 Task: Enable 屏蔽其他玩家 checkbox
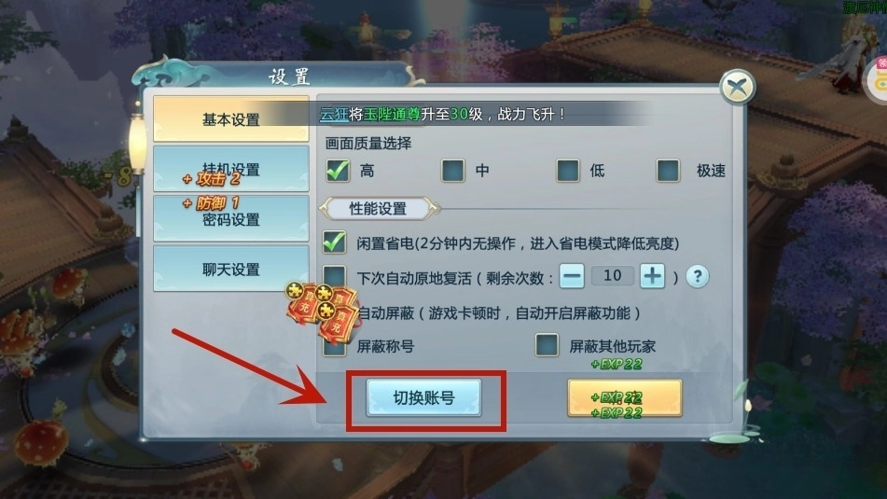(547, 345)
